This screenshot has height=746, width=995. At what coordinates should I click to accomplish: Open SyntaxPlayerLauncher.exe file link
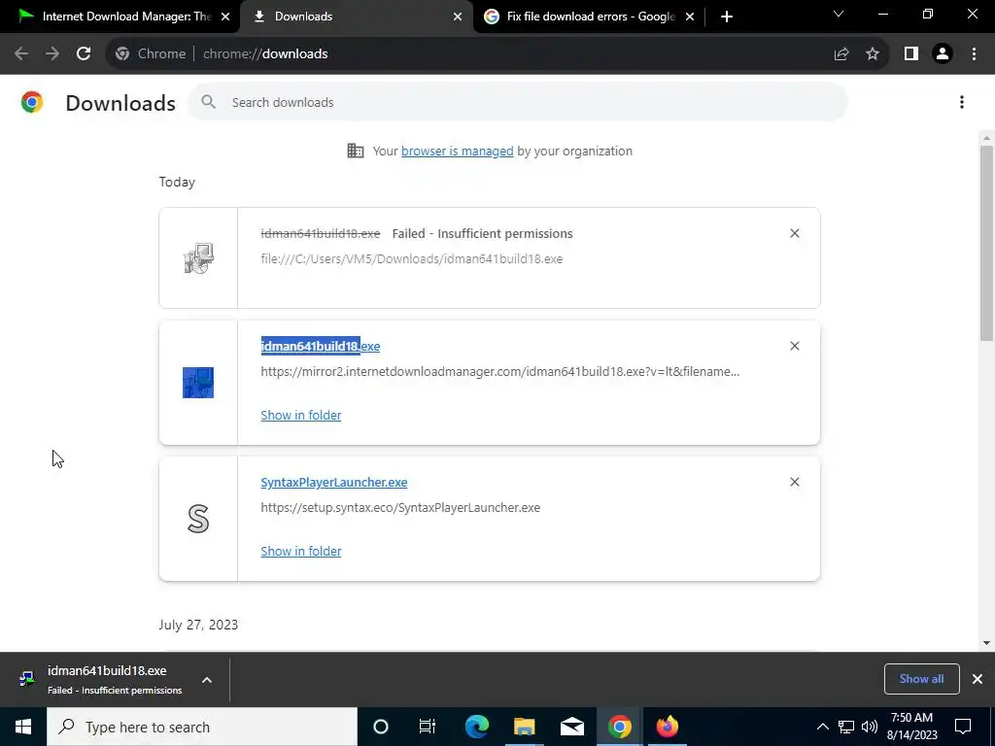coord(334,482)
